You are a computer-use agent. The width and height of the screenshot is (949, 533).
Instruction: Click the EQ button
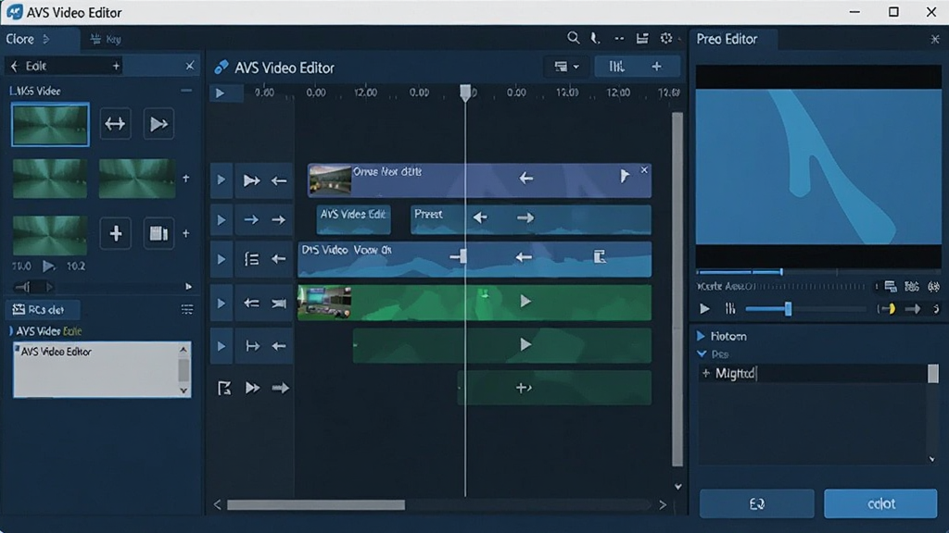point(756,503)
